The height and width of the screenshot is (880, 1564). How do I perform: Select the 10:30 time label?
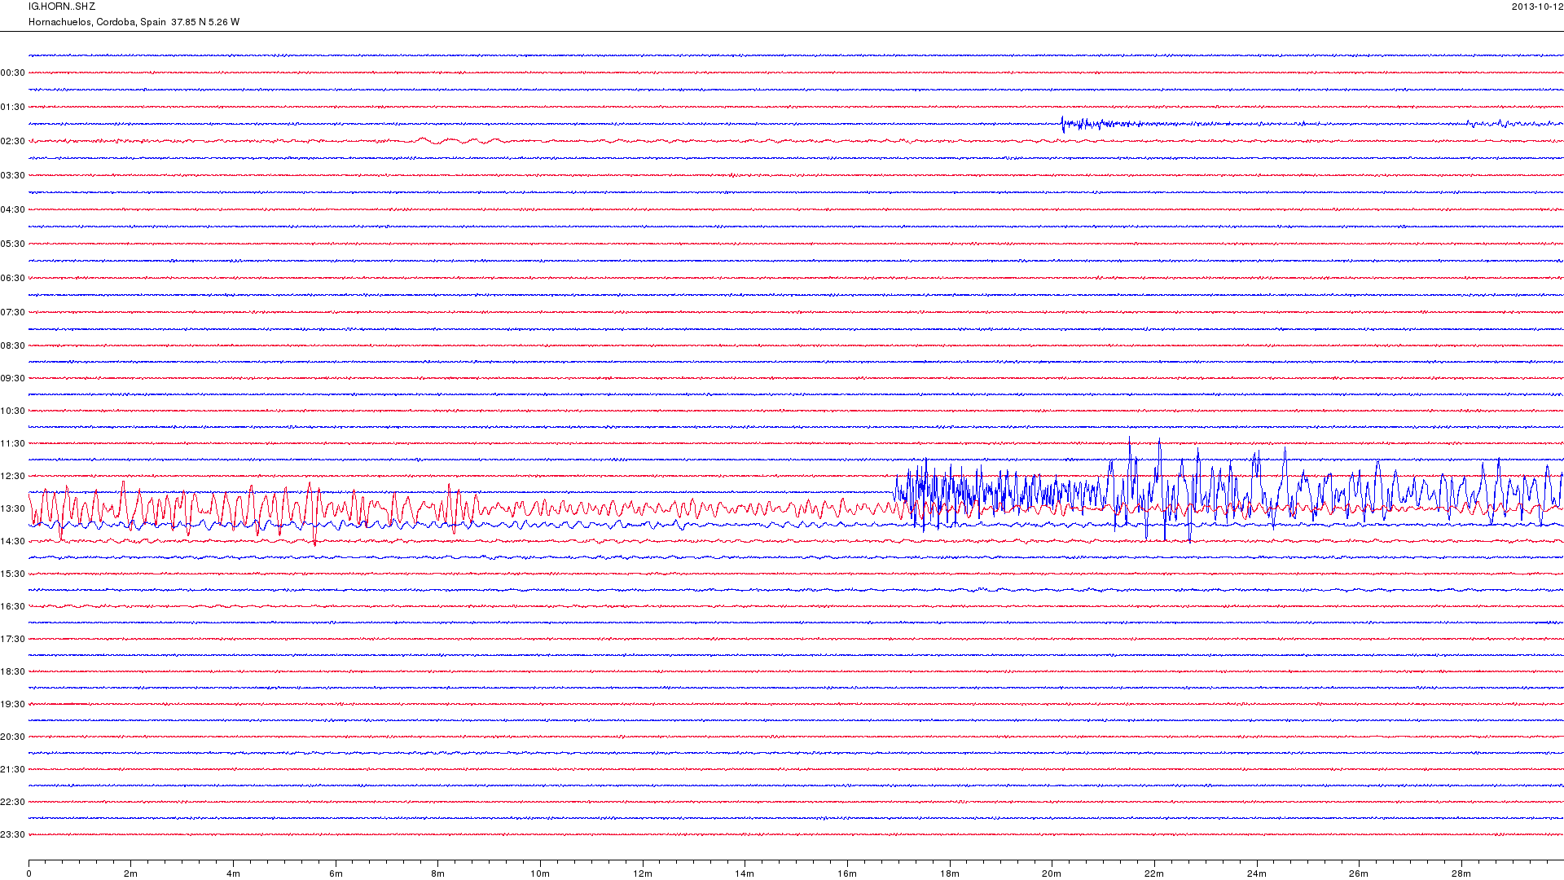(13, 411)
